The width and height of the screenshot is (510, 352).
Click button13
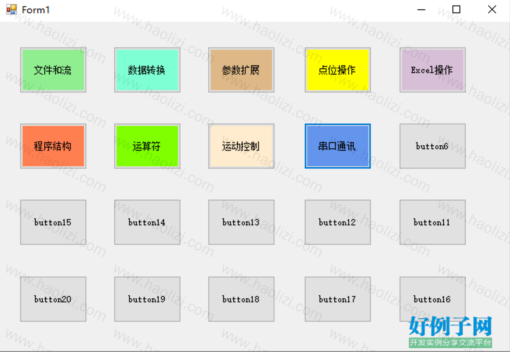click(x=241, y=222)
